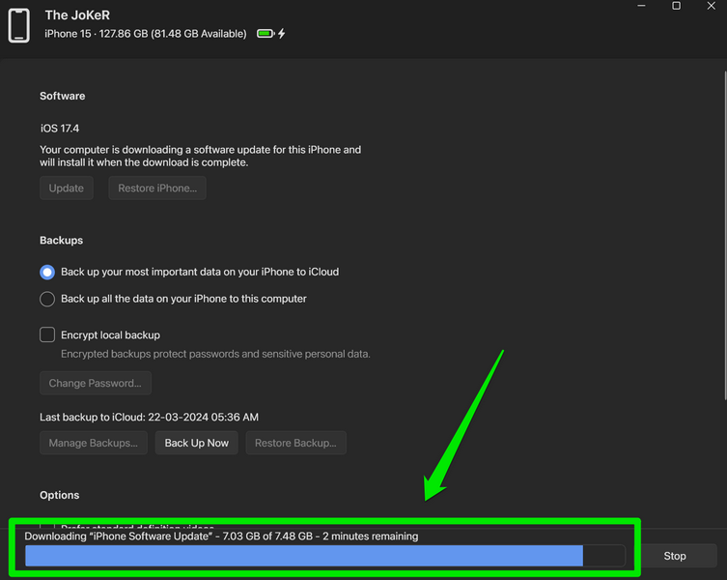Image resolution: width=727 pixels, height=580 pixels.
Task: Click Change Password... button
Action: coord(96,384)
